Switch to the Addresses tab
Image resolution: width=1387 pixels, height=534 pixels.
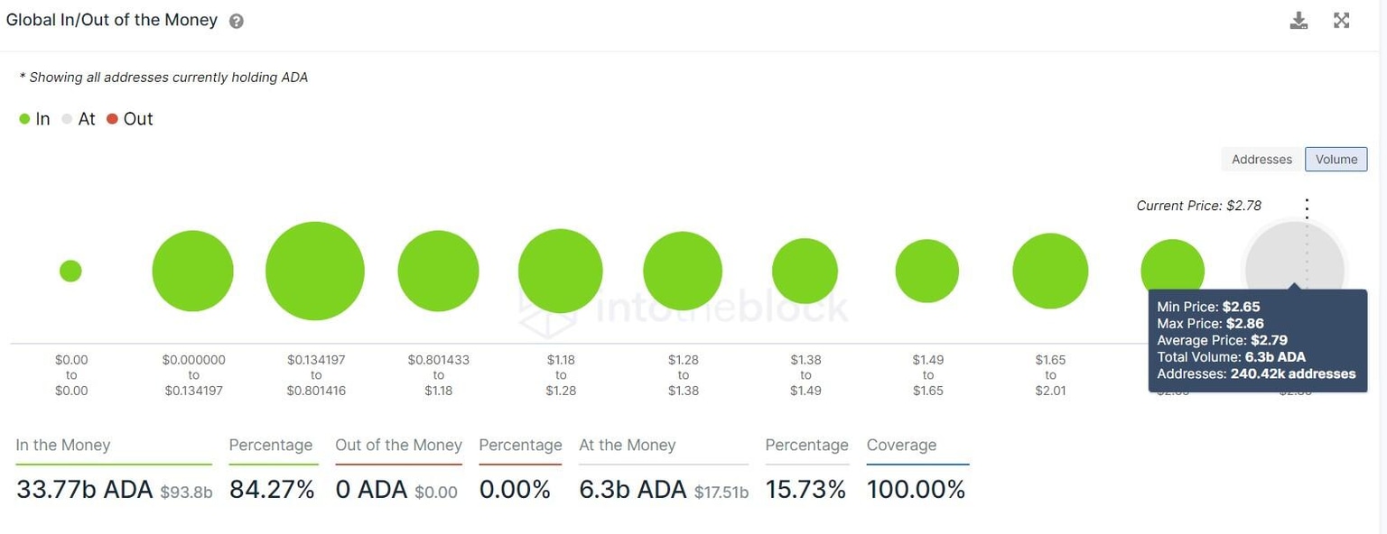tap(1261, 159)
